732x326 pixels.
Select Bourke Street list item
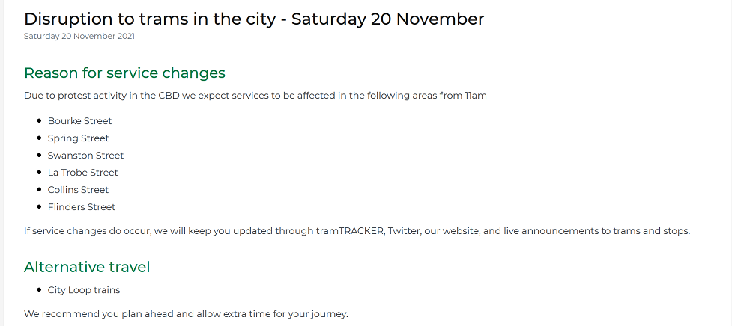tap(80, 121)
